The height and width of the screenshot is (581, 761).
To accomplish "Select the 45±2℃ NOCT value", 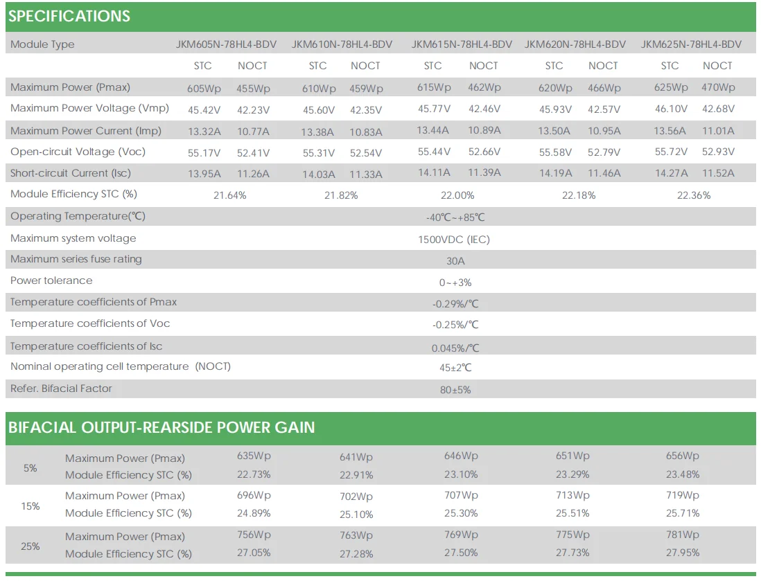I will tap(455, 368).
